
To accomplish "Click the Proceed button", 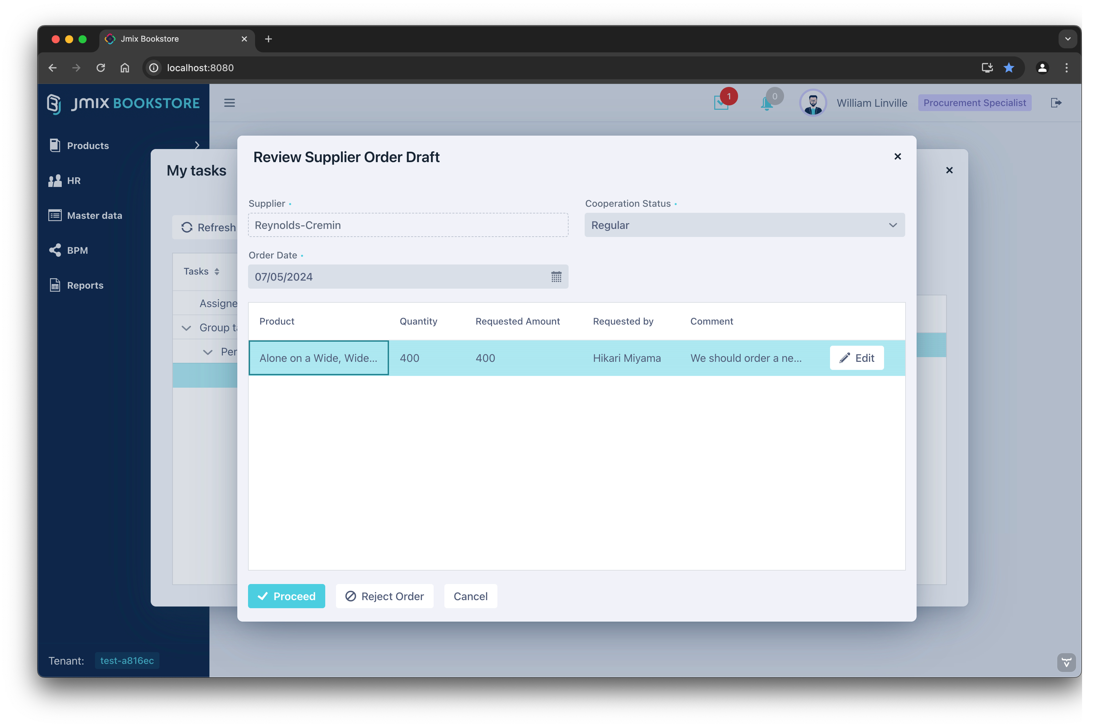I will [x=286, y=596].
